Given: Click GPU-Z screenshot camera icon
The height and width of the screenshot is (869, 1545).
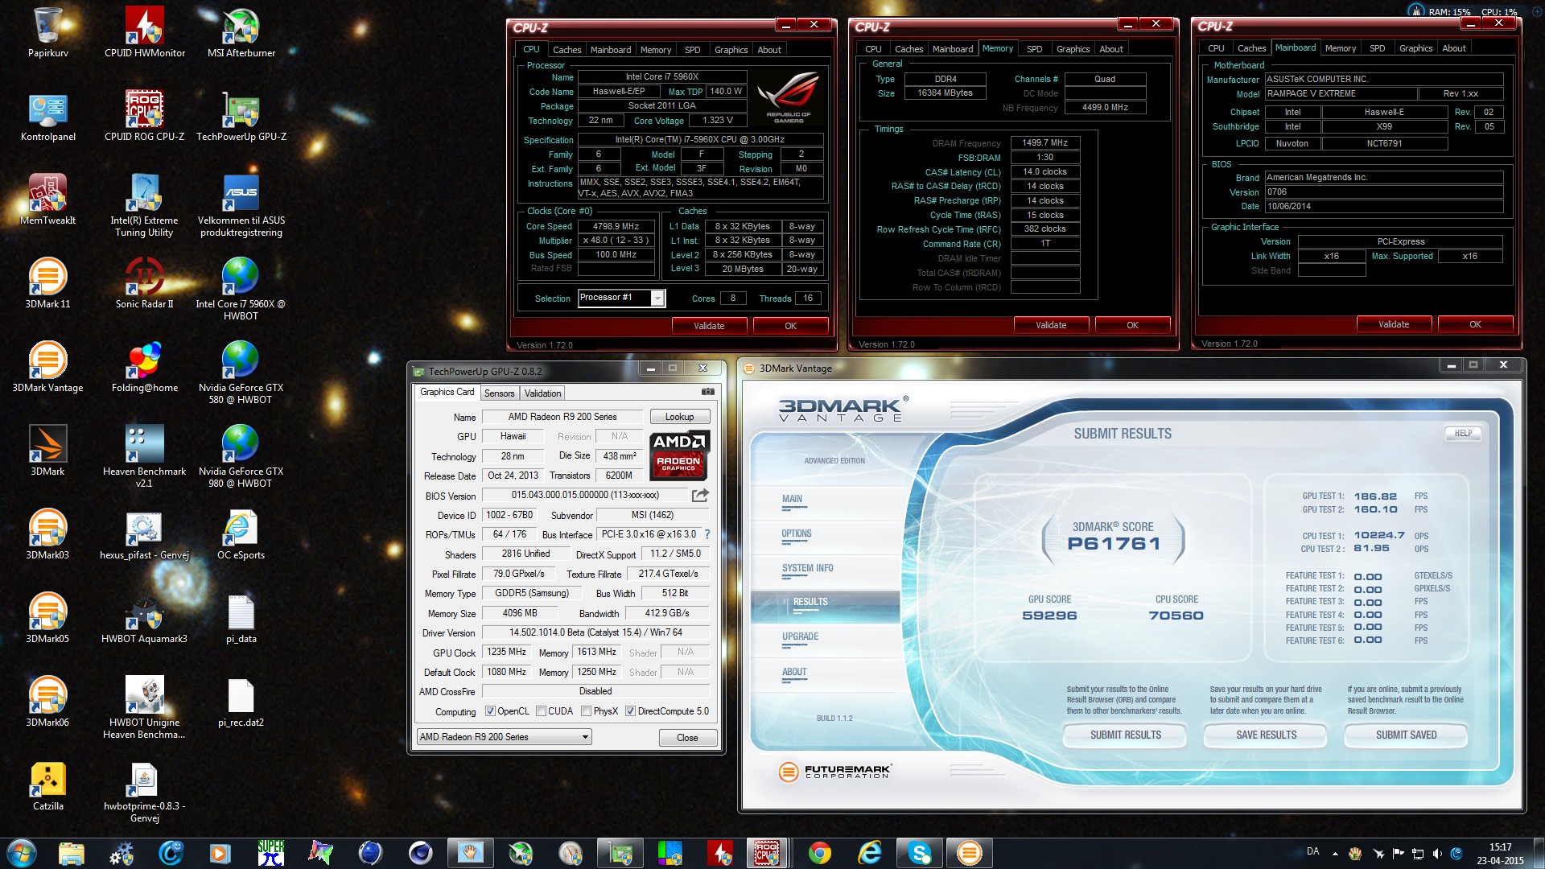Looking at the screenshot, I should pos(708,392).
